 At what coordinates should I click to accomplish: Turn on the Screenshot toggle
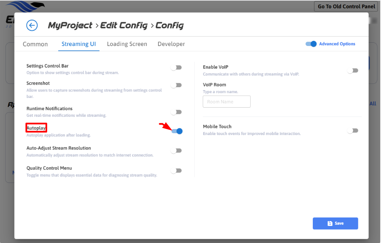point(176,85)
